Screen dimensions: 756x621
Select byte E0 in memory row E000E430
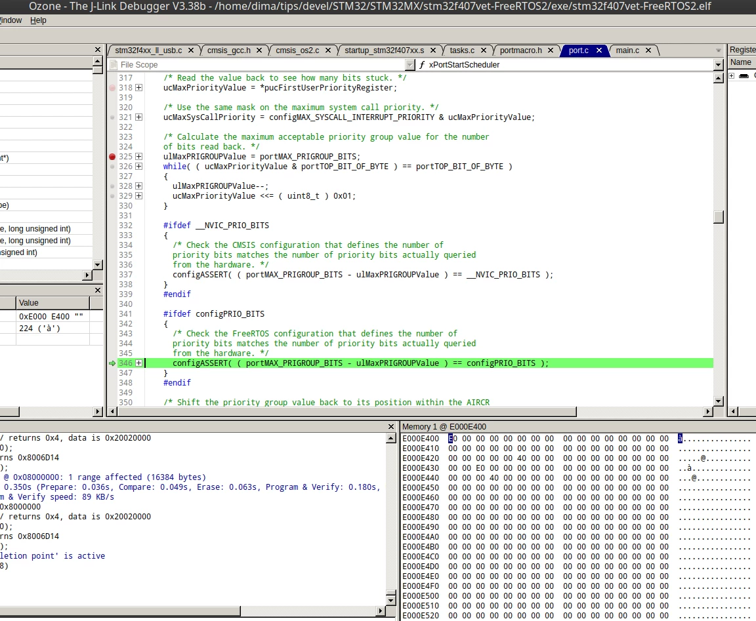click(480, 468)
